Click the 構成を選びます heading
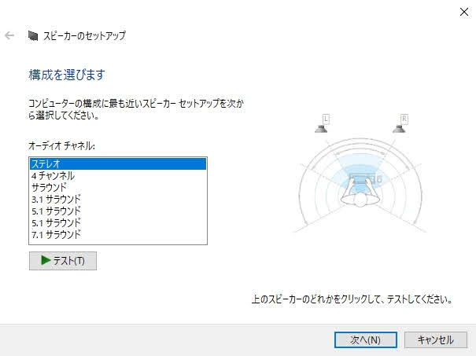The image size is (476, 356). coord(66,75)
